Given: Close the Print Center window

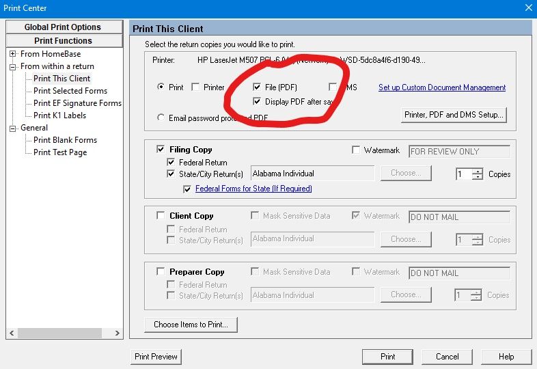Looking at the screenshot, I should [x=528, y=8].
